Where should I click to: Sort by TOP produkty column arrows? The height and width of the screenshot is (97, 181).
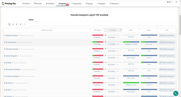103,29
